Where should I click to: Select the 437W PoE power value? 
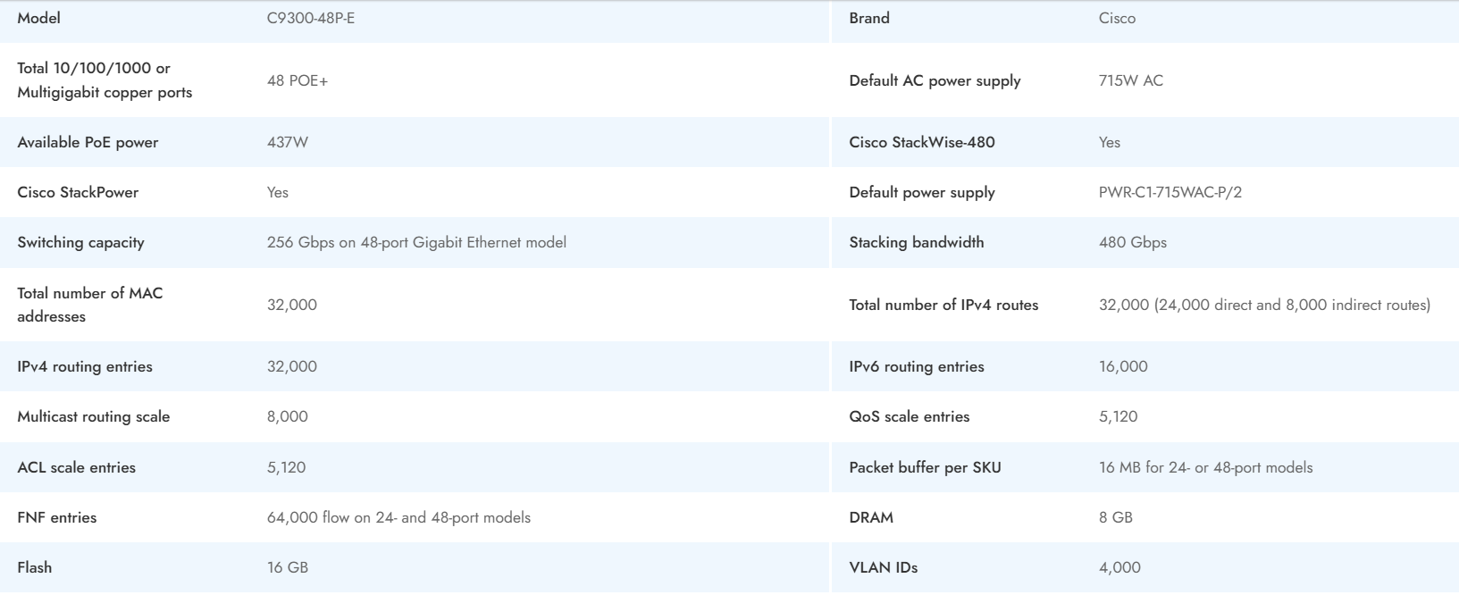pyautogui.click(x=287, y=142)
